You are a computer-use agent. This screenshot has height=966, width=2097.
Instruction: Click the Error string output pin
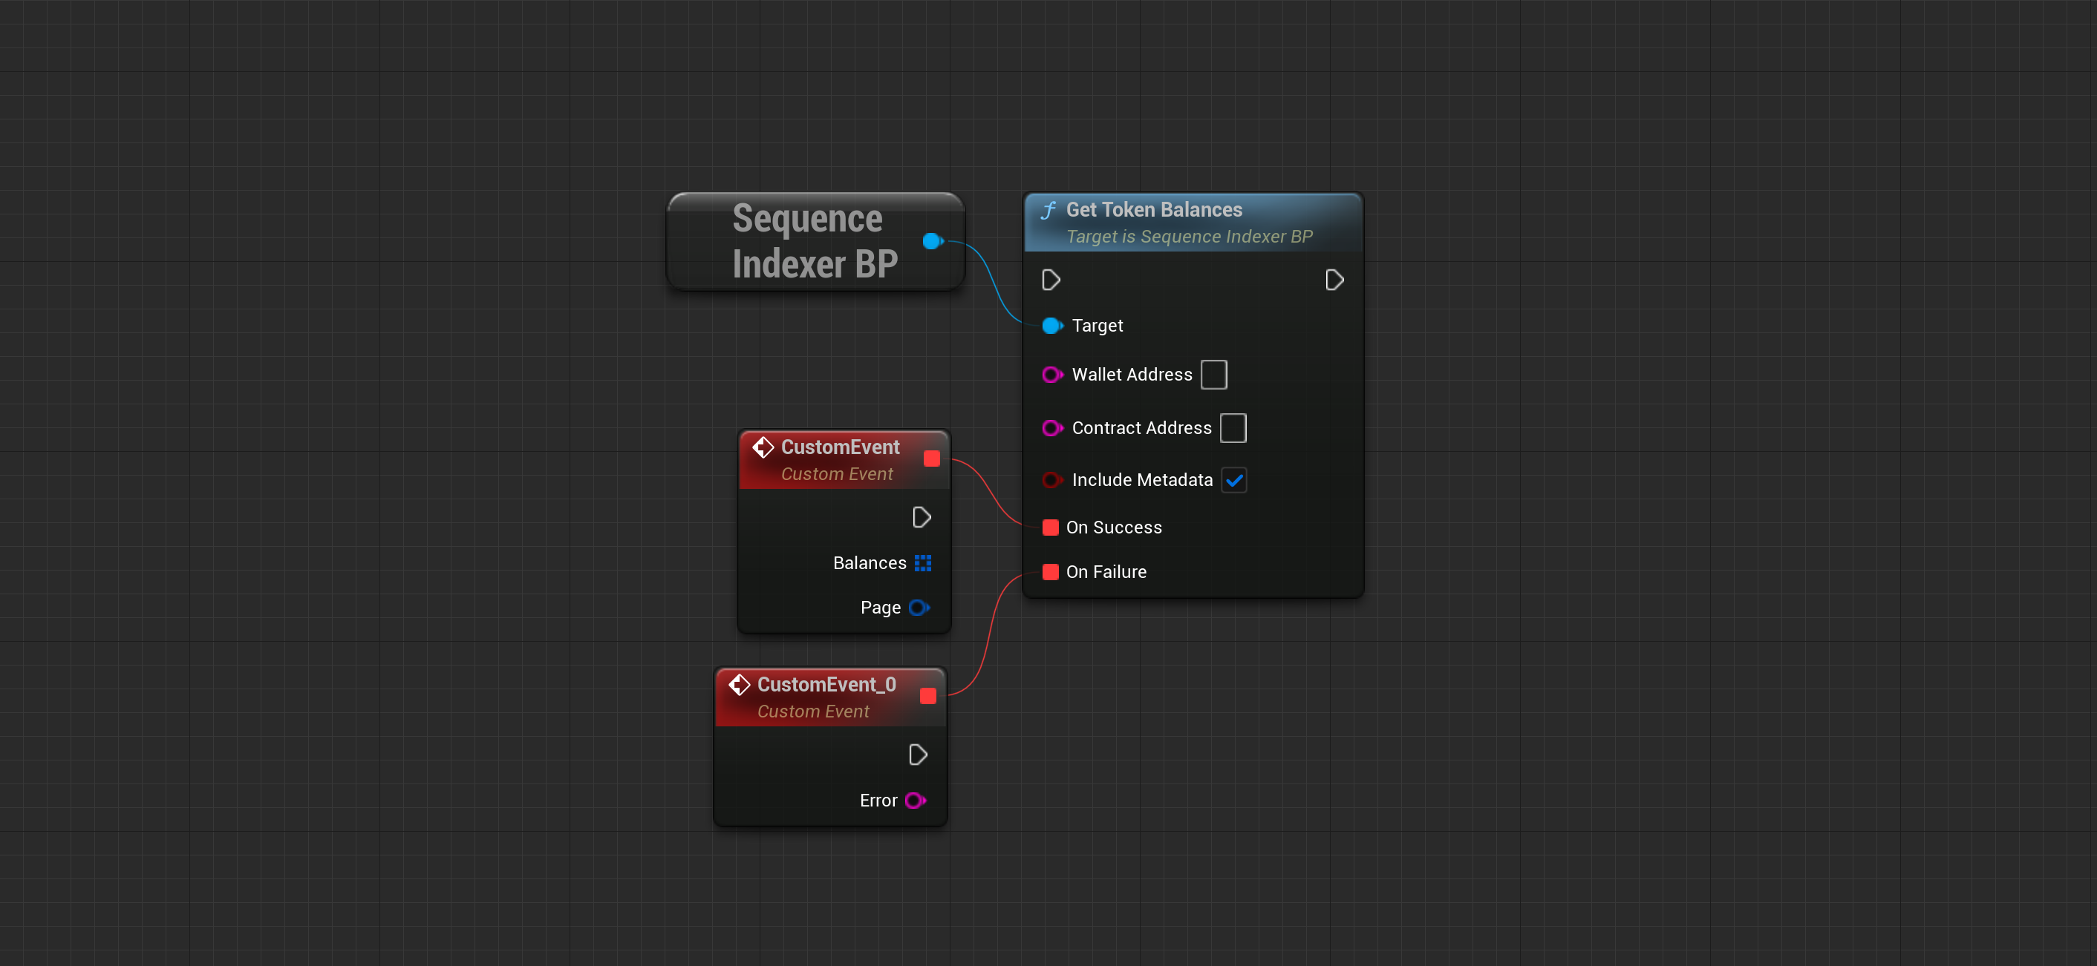pos(914,801)
